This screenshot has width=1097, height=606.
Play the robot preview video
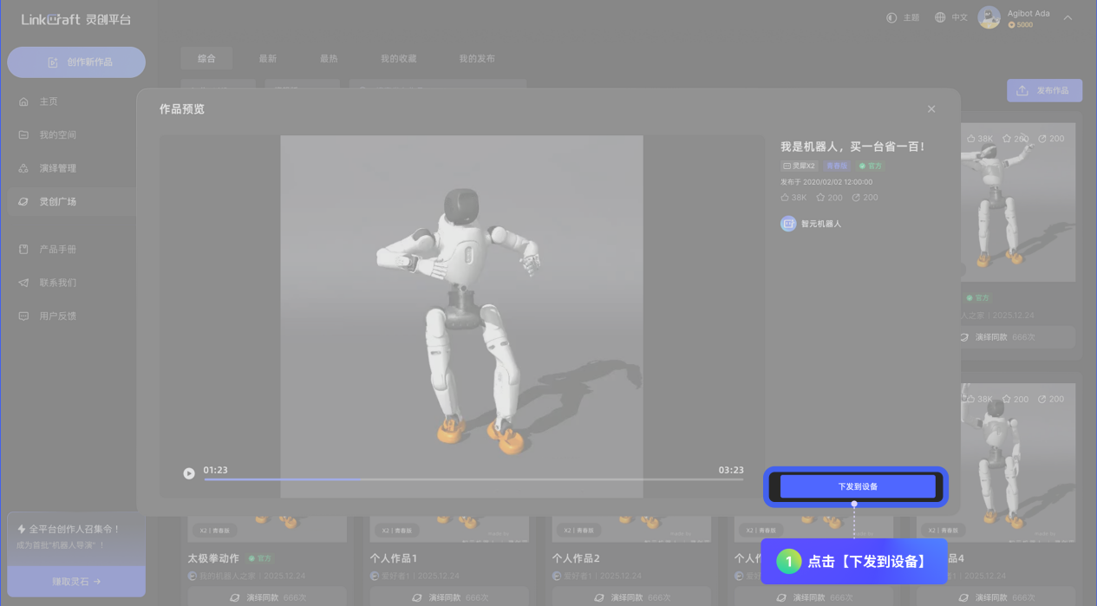coord(189,473)
